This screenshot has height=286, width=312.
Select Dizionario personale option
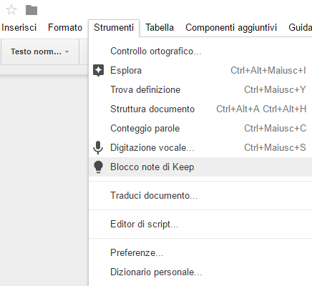click(200, 272)
